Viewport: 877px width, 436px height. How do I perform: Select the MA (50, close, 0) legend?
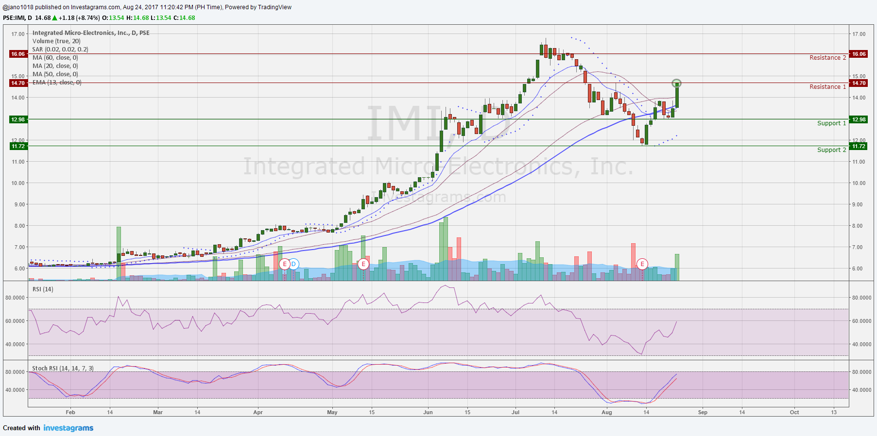tap(55, 74)
